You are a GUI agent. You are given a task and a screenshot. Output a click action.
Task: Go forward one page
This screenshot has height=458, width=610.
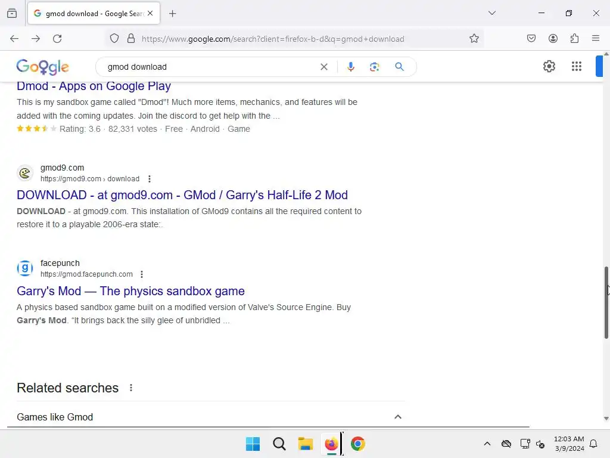click(x=36, y=39)
